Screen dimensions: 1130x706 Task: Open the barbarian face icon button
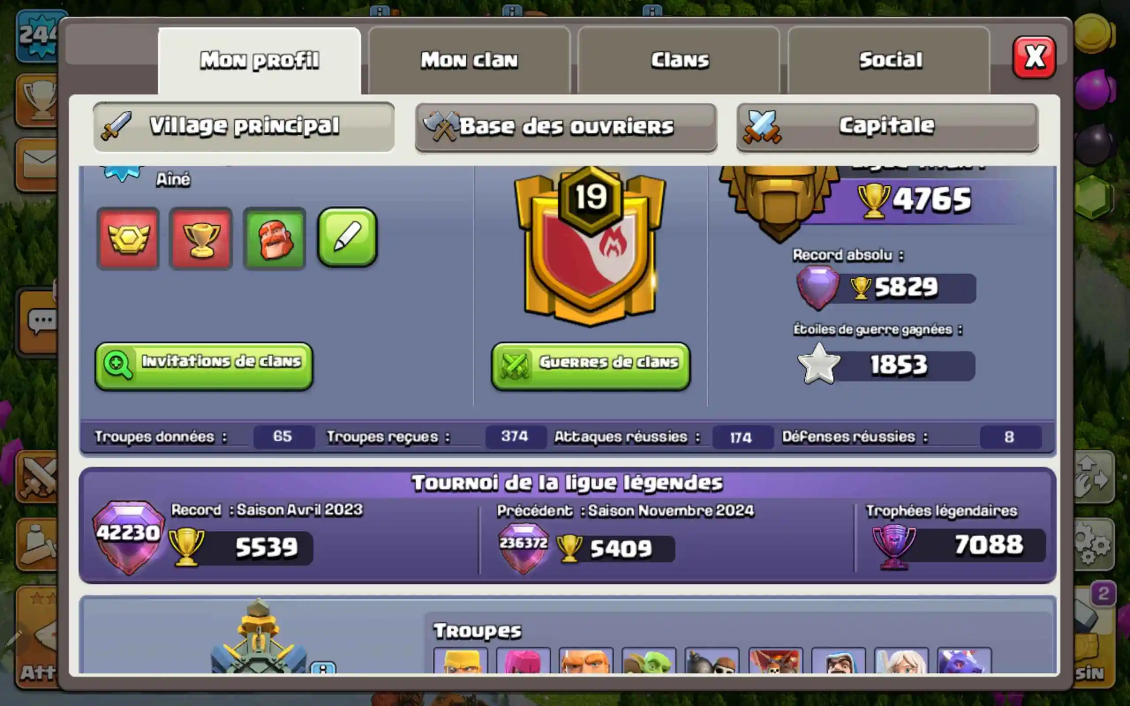pos(275,239)
